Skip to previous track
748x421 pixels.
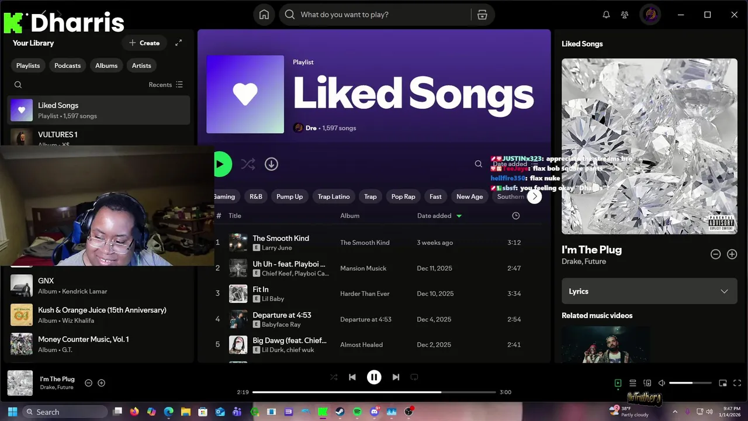click(352, 377)
